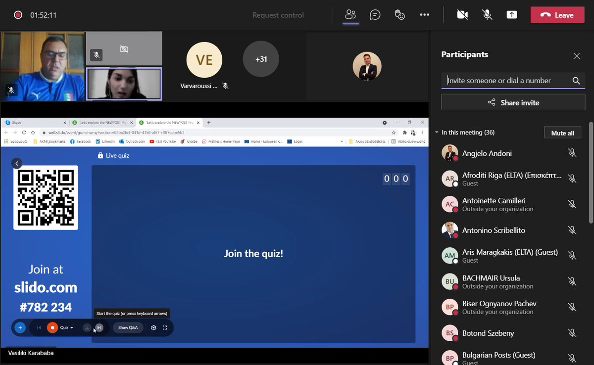Leave the meeting with the red button
Screen dimensions: 594x365
coord(557,15)
